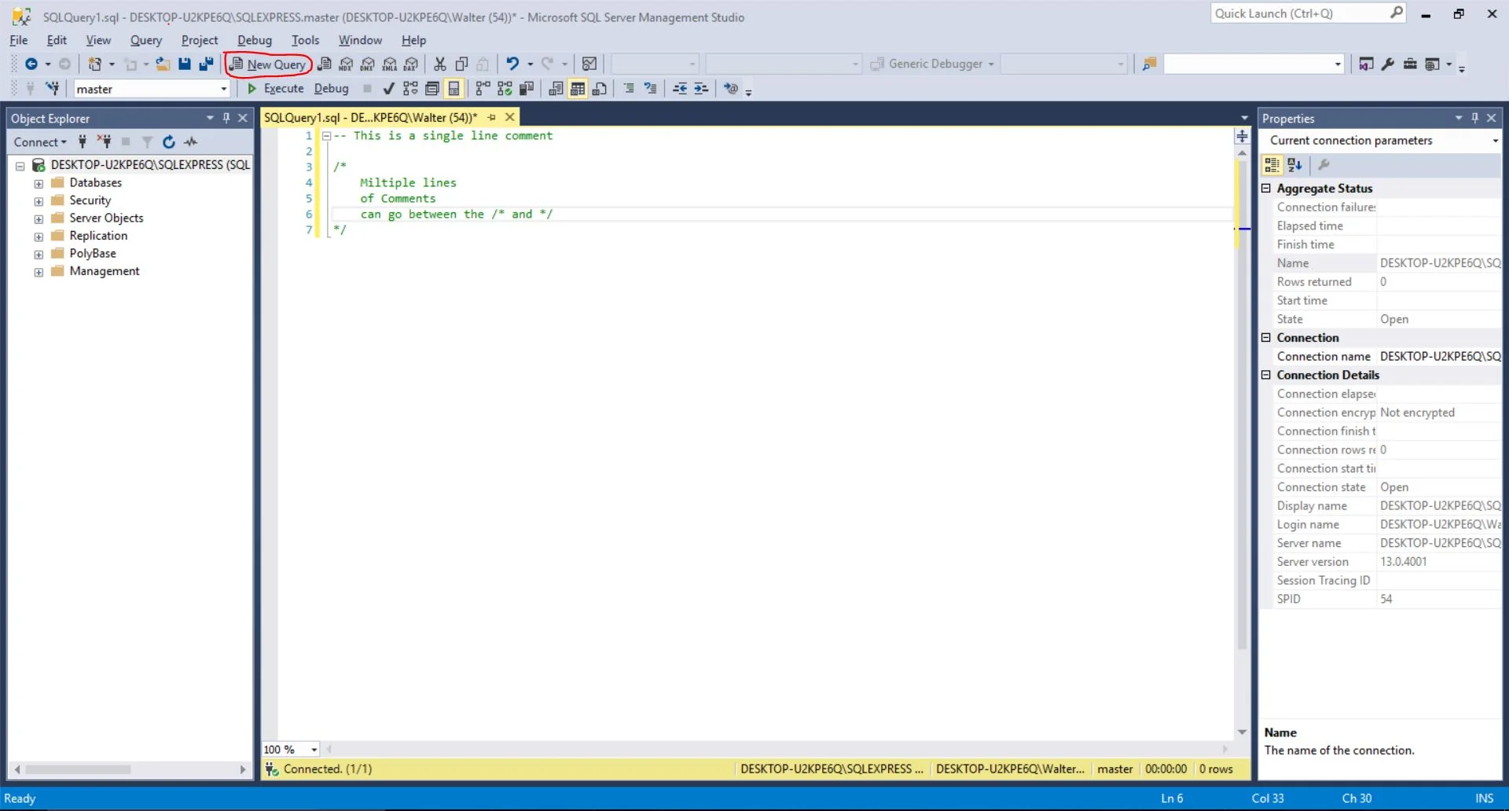Expand the Management folder node
The width and height of the screenshot is (1509, 811).
click(39, 273)
